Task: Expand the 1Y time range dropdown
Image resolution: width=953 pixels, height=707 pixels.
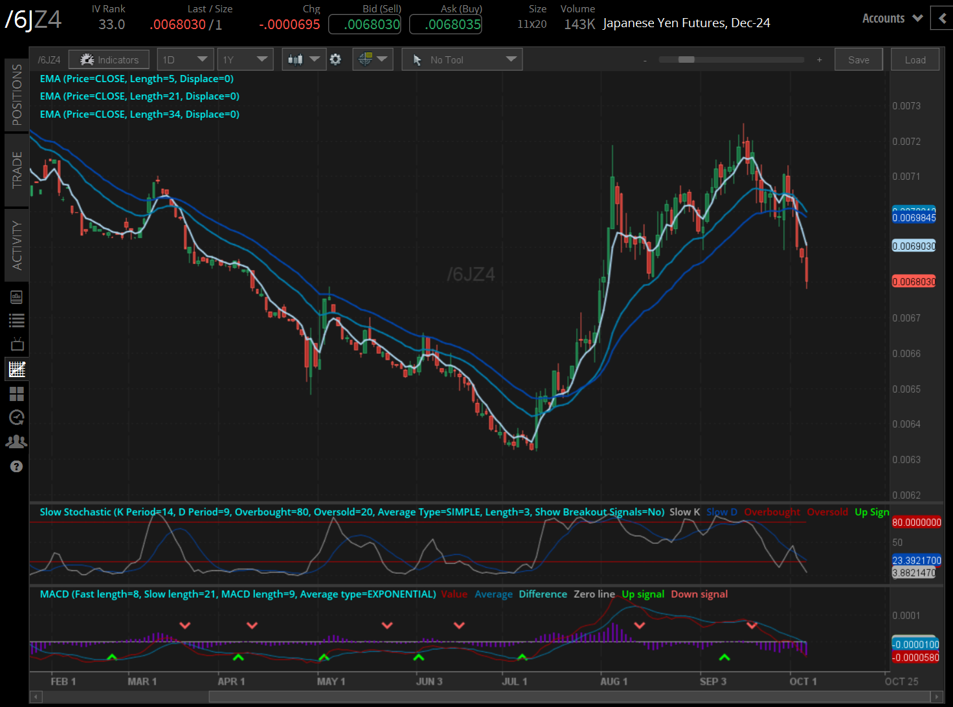Action: 245,60
